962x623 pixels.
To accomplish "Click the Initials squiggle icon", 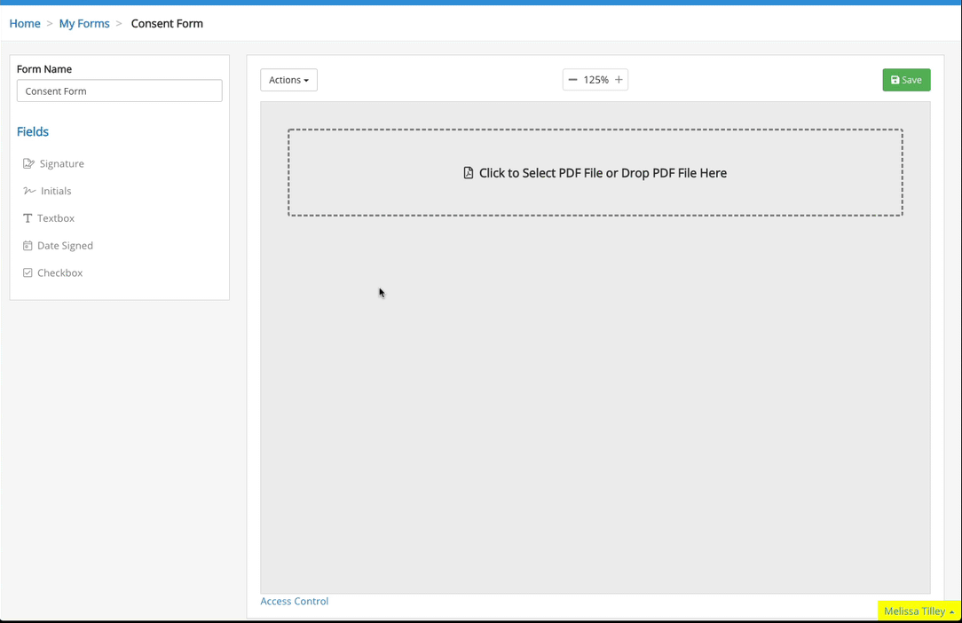I will [x=28, y=191].
